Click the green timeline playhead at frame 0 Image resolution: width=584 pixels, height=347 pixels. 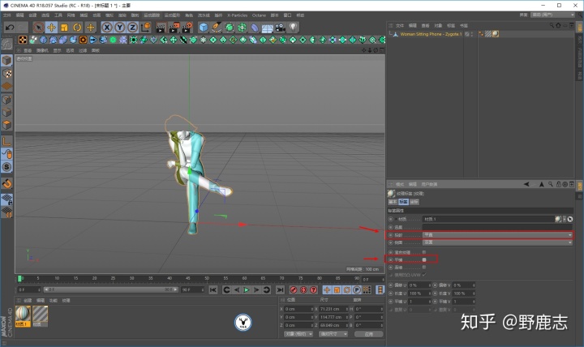19,279
